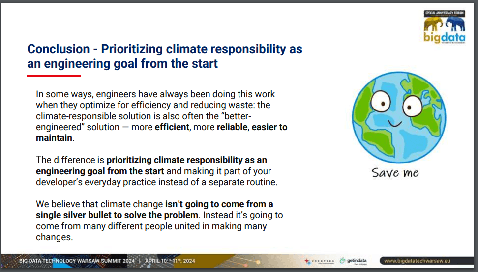478x272 pixels.
Task: Click the getindata logo in footer
Action: coord(353,261)
